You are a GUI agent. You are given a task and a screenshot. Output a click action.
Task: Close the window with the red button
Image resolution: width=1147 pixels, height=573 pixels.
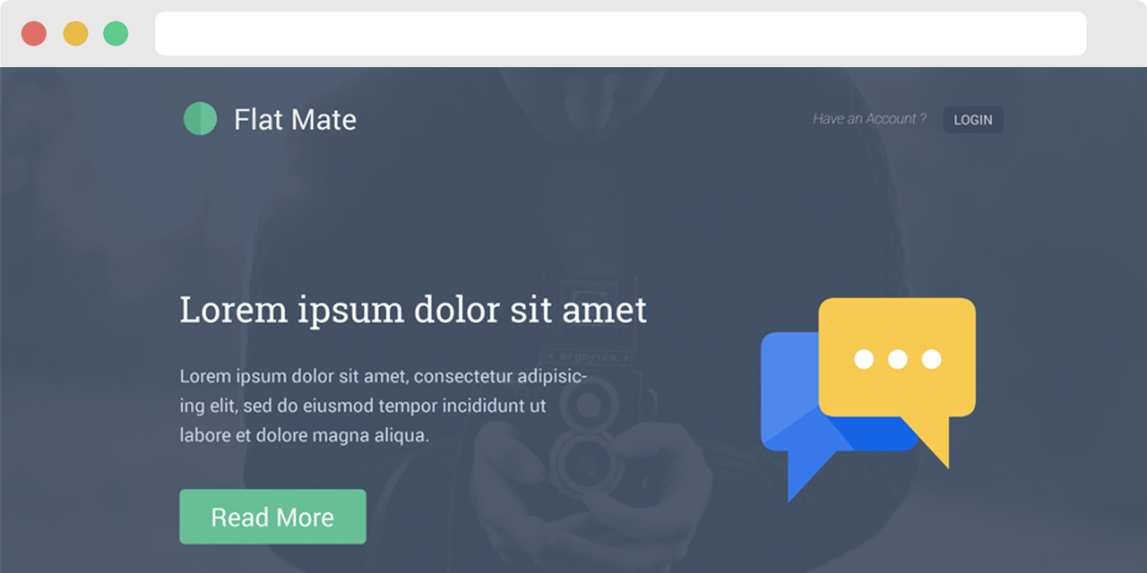click(34, 34)
